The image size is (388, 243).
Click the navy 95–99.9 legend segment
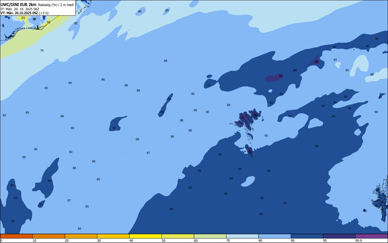[339, 236]
